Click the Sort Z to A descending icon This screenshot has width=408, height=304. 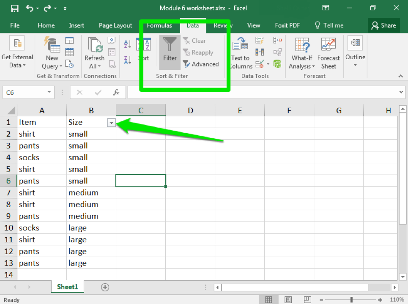[128, 60]
